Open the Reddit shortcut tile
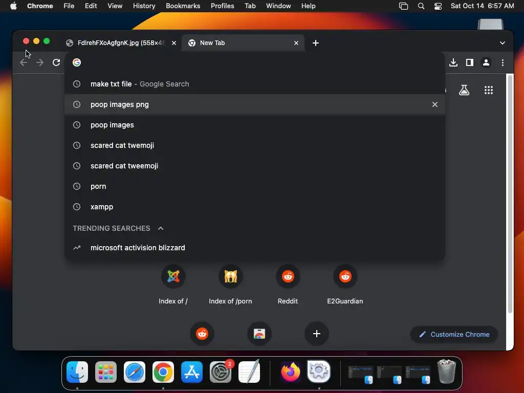This screenshot has height=393, width=524. pos(288,285)
